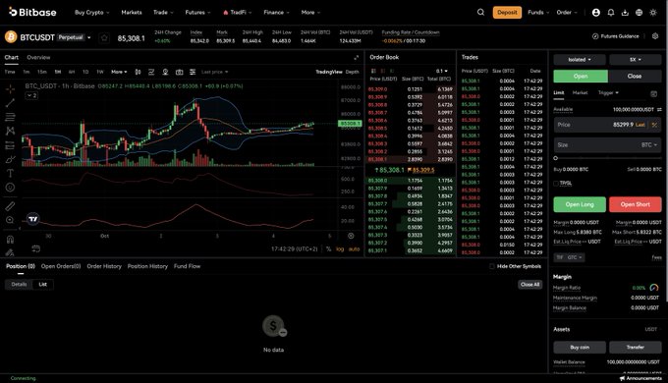The image size is (668, 383).
Task: Select the 15m timeframe
Action: tap(41, 72)
